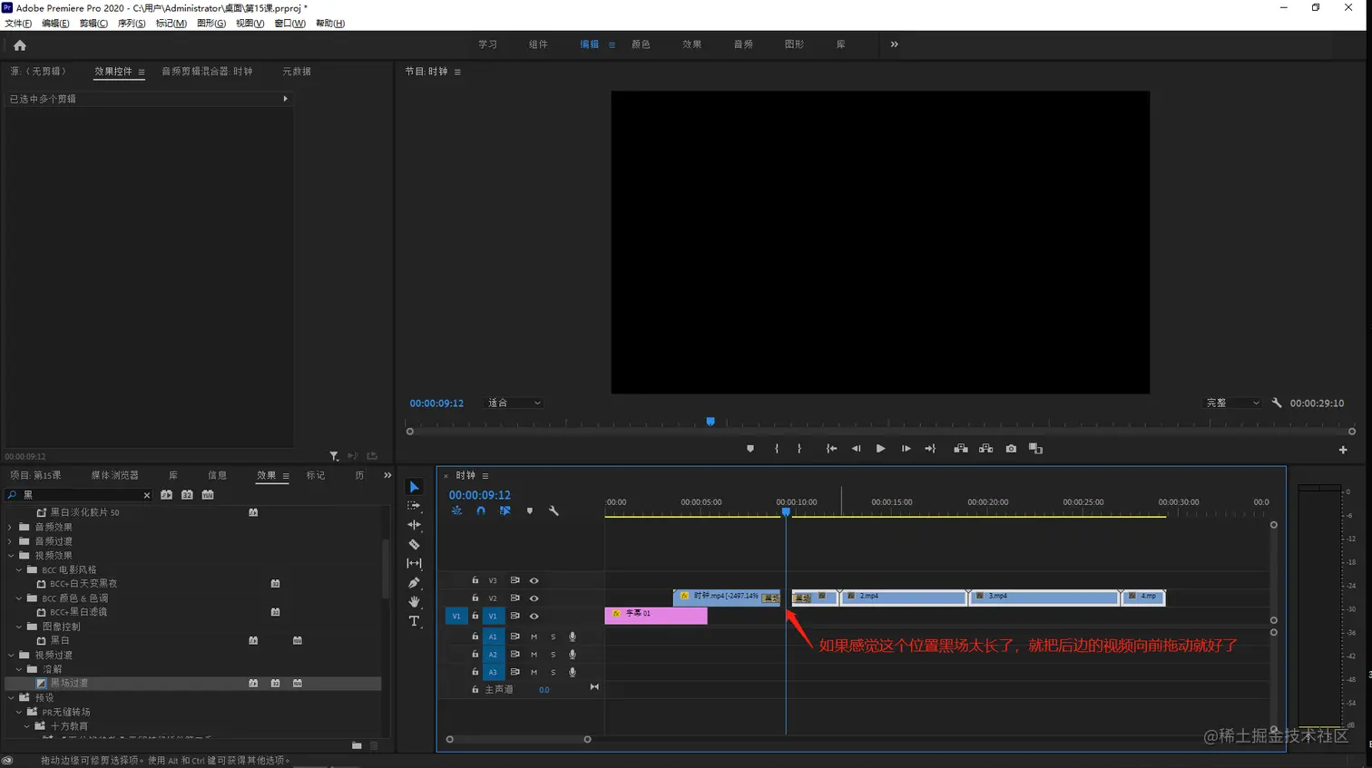Play the sequence in program monitor

pos(880,449)
